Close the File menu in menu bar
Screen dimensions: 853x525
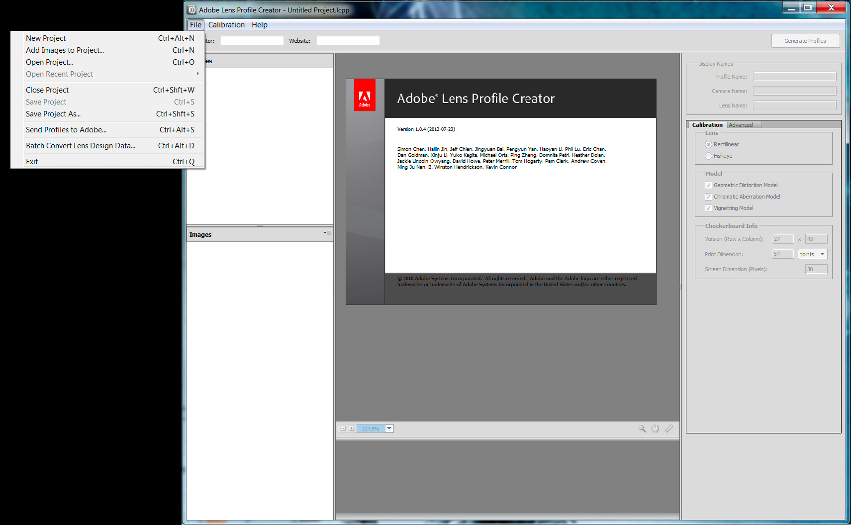pyautogui.click(x=195, y=25)
